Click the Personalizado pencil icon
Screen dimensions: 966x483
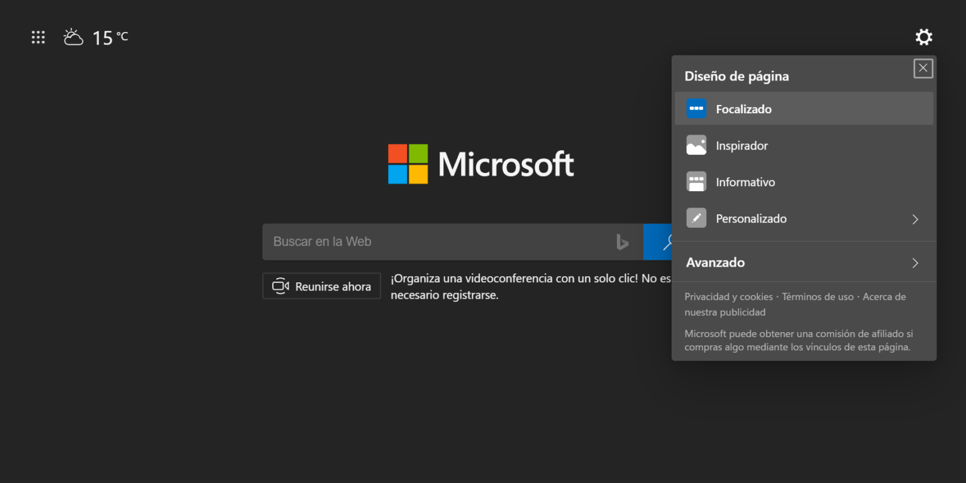[696, 218]
